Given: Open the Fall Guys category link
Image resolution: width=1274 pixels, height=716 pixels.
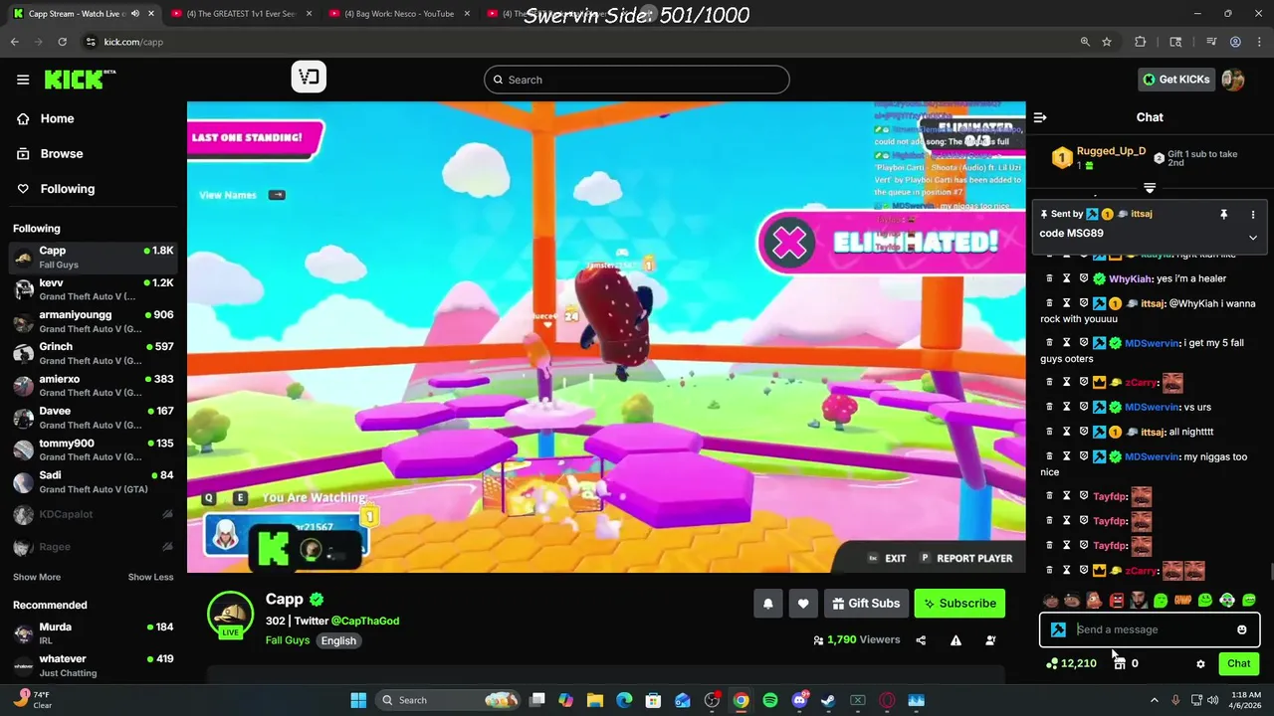Looking at the screenshot, I should coord(288,640).
